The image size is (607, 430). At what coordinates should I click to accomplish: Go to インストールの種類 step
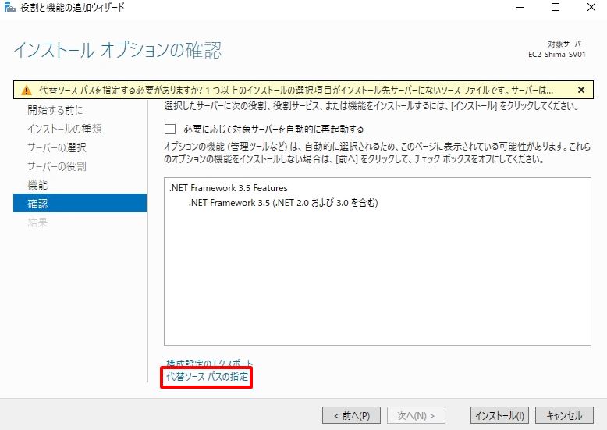[65, 129]
